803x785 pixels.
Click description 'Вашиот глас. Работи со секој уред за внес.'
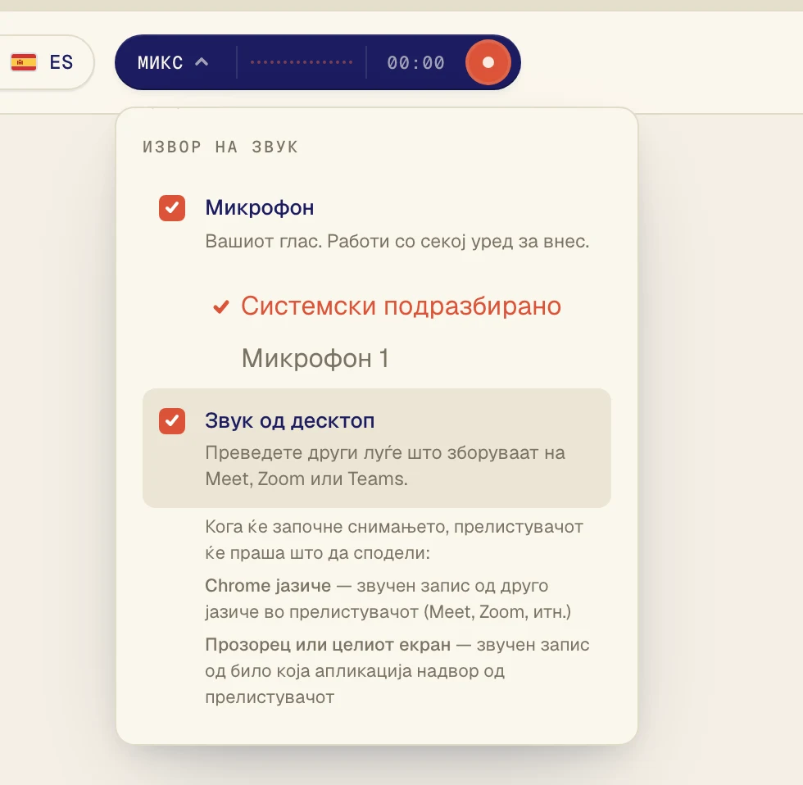coord(397,241)
